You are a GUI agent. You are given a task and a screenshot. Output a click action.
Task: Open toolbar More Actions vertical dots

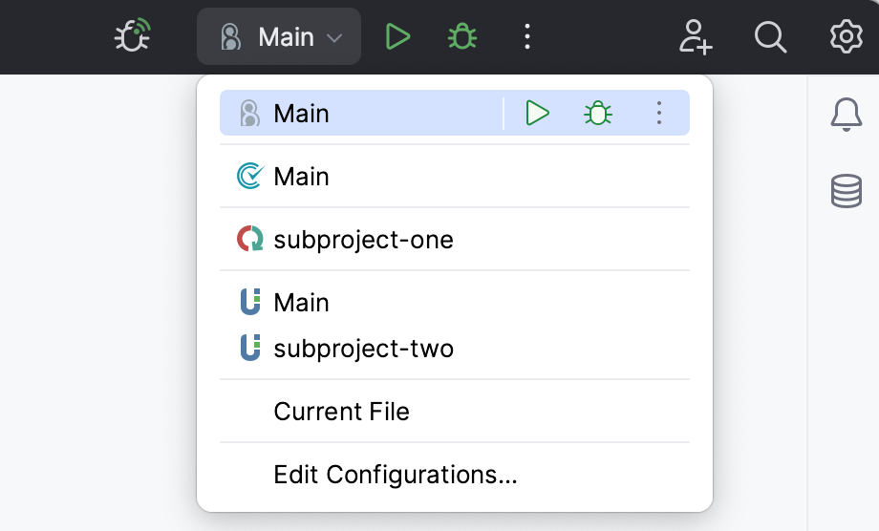pyautogui.click(x=527, y=37)
